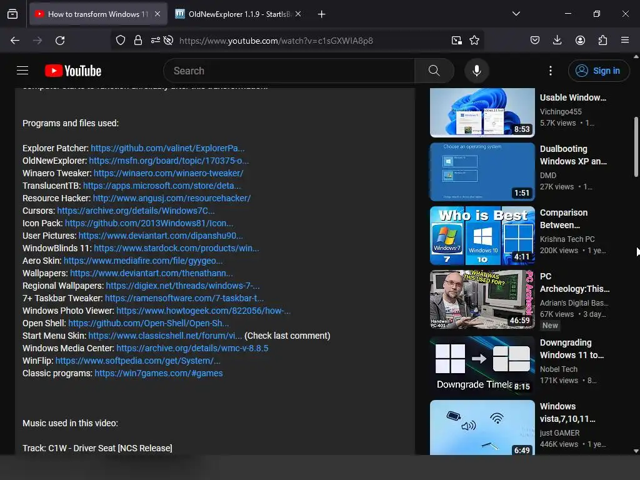This screenshot has width=640, height=480.
Task: Open the site permissions icon in the address bar
Action: pyautogui.click(x=155, y=41)
